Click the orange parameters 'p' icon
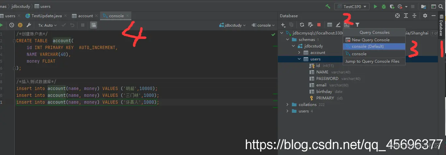Screen dimensions: 446x155 (x=20, y=25)
